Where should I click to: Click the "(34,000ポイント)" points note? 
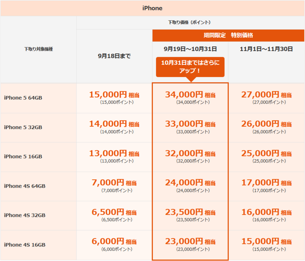[193, 102]
